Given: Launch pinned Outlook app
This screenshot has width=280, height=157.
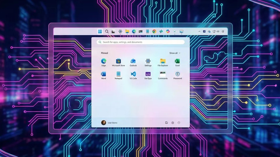Looking at the screenshot, I should tap(133, 63).
